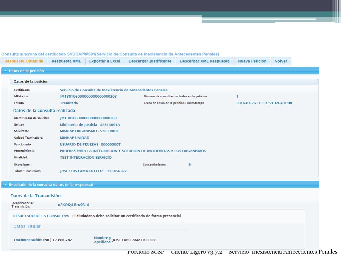This screenshot has width=341, height=256.
Task: Select Documentación value (NIF) 12345678Z
Action: [57, 240]
